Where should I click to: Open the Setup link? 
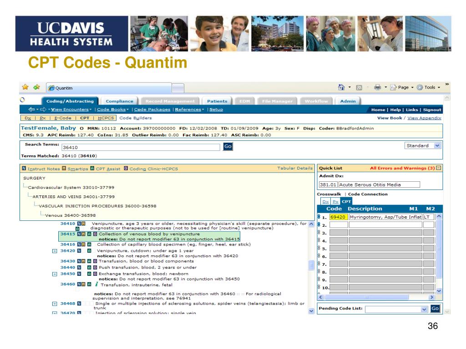pos(216,110)
